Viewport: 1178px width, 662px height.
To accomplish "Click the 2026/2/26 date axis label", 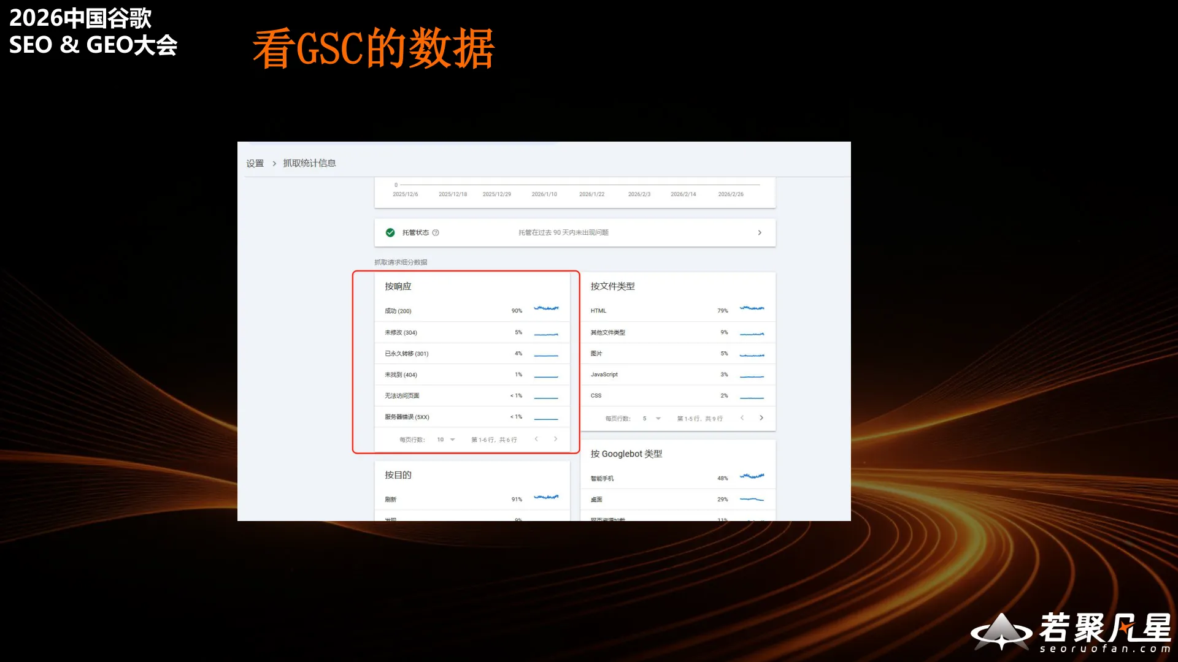I will coord(731,194).
